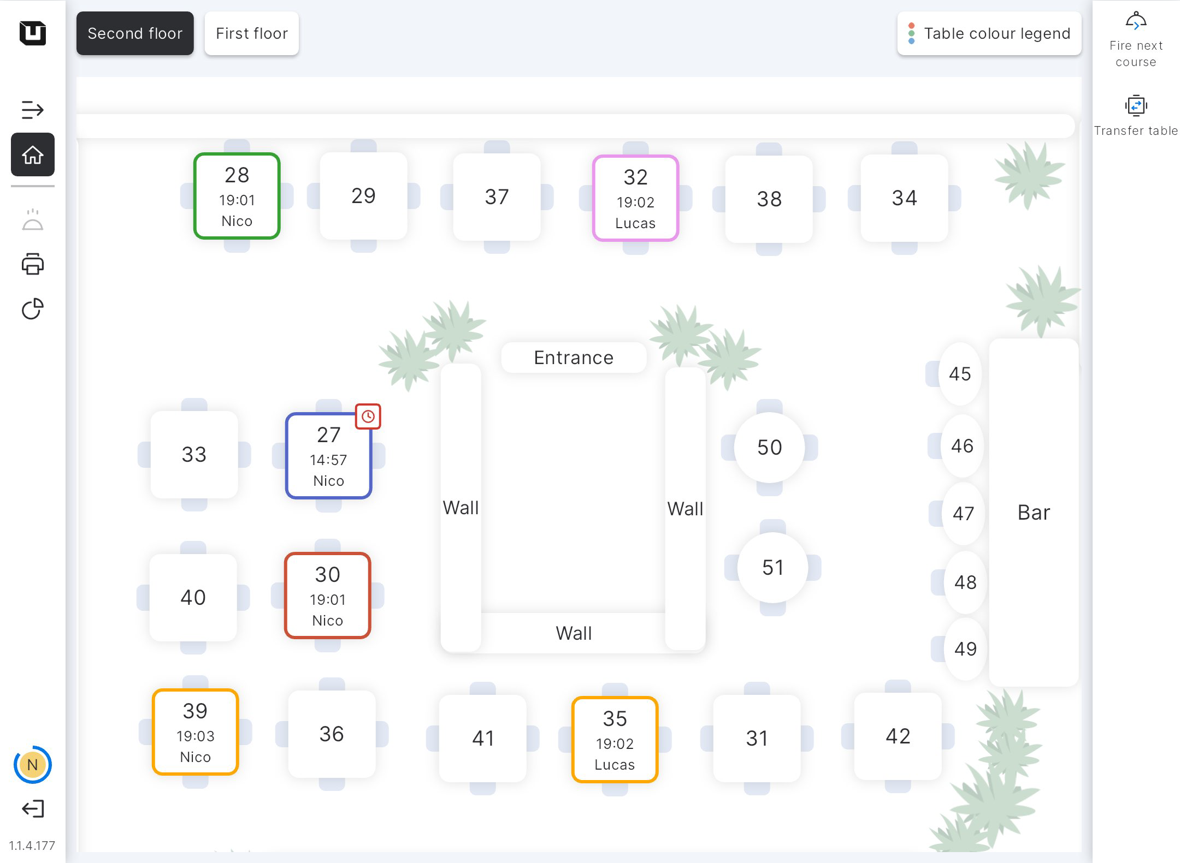Click bar seat 45
The width and height of the screenshot is (1180, 863).
click(x=960, y=374)
